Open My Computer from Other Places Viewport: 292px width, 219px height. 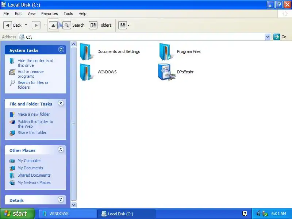(29, 161)
